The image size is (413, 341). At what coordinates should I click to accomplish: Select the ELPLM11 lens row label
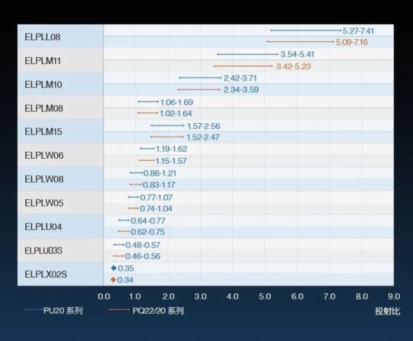pyautogui.click(x=44, y=61)
